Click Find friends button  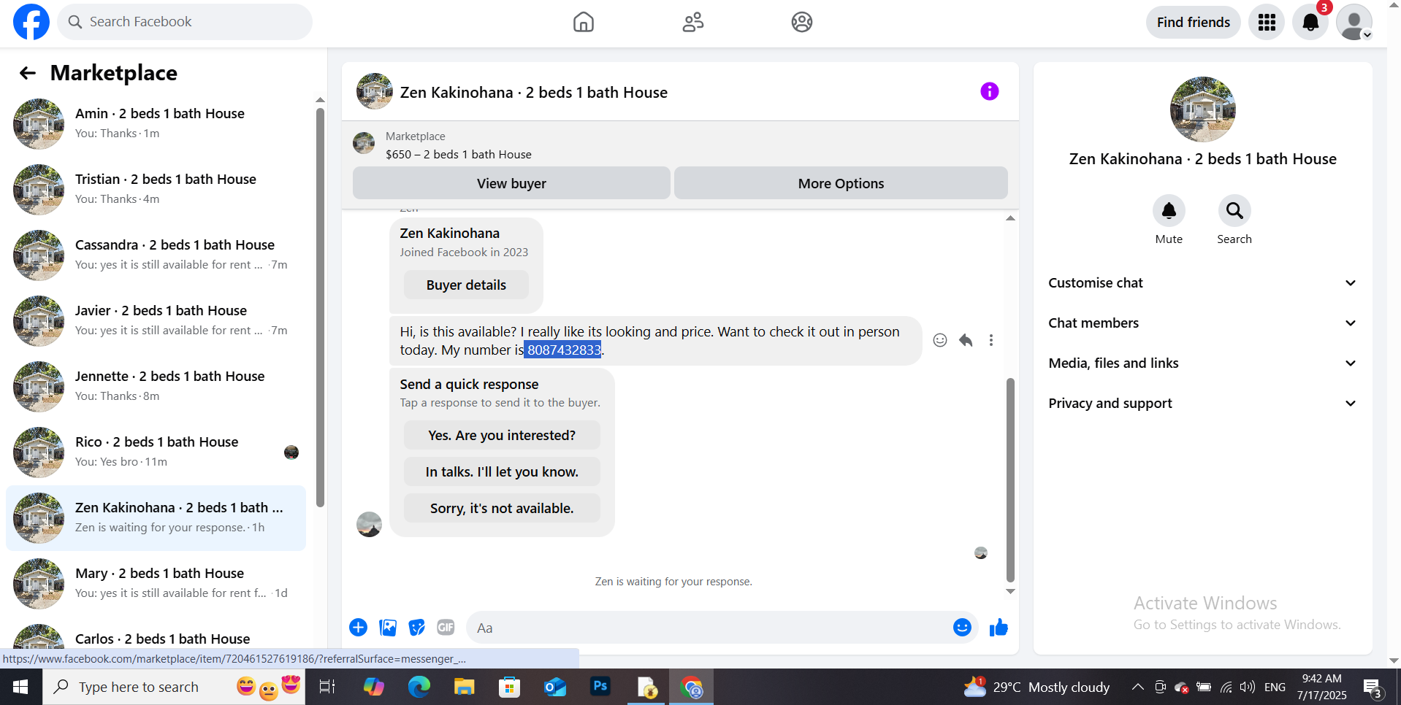pos(1193,22)
